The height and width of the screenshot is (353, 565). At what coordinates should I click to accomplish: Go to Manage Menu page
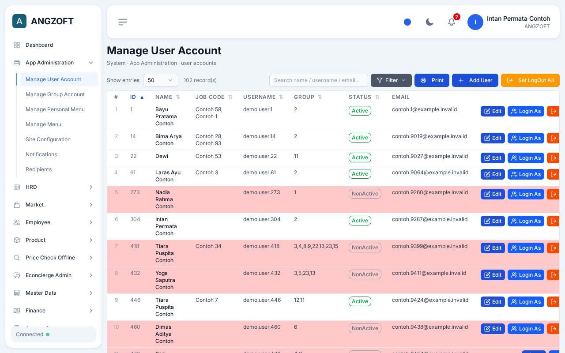[x=59, y=124]
